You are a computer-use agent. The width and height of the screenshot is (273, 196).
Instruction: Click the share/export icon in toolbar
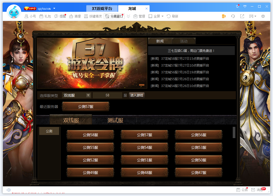tap(242, 16)
